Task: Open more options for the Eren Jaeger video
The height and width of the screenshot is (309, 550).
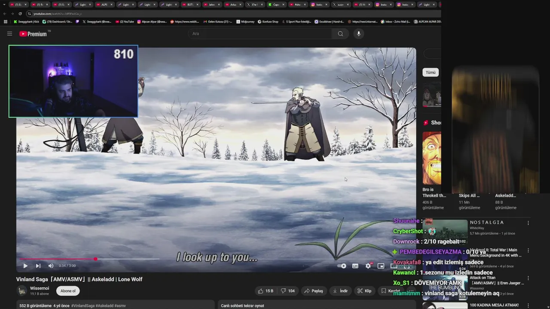Action: click(x=528, y=278)
